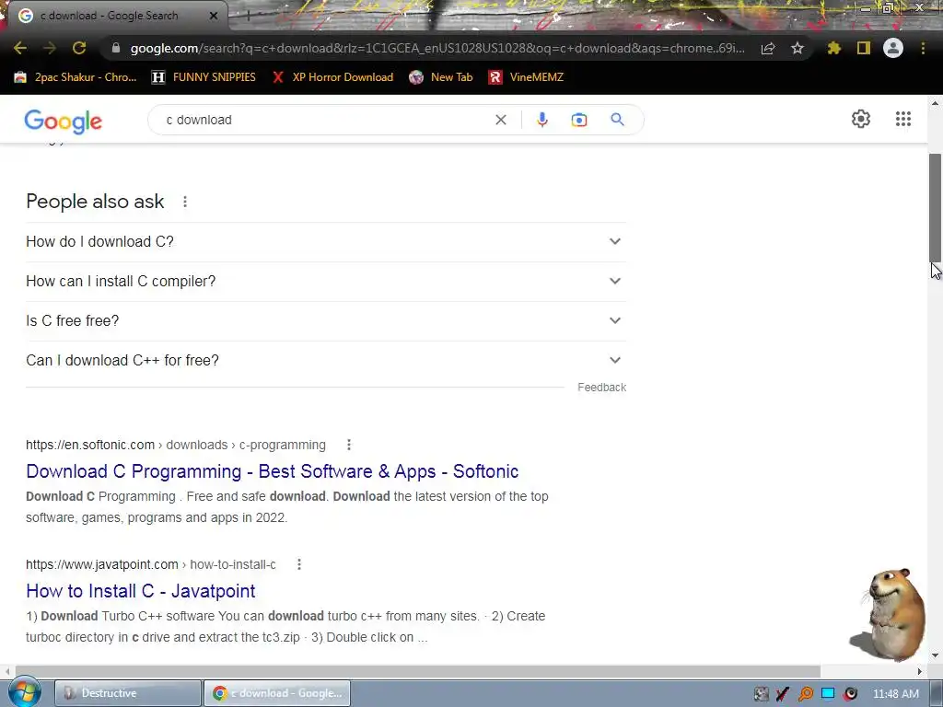The height and width of the screenshot is (707, 943).
Task: Open Javatpoint result three-dot menu
Action: click(x=299, y=564)
